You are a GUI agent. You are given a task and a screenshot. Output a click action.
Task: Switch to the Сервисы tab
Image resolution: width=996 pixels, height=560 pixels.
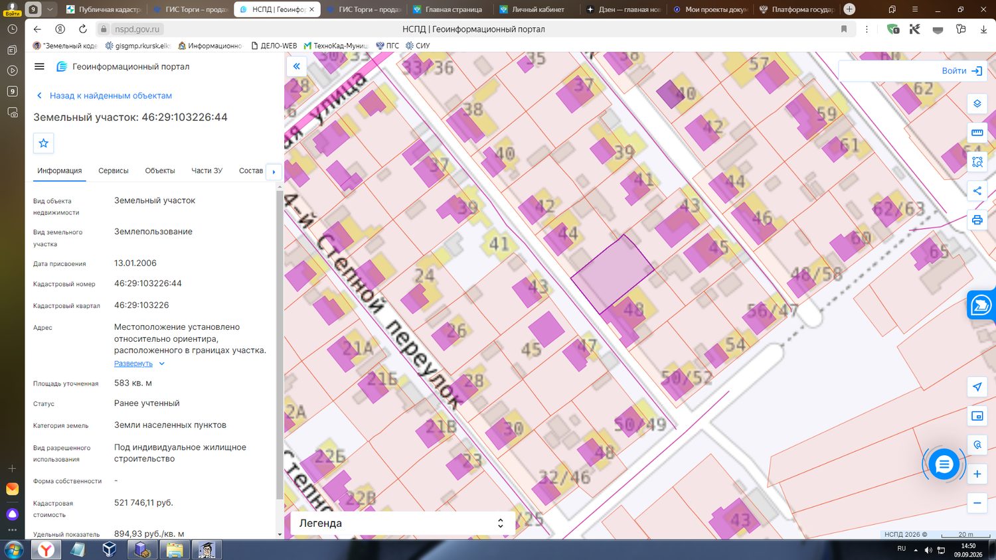coord(114,171)
